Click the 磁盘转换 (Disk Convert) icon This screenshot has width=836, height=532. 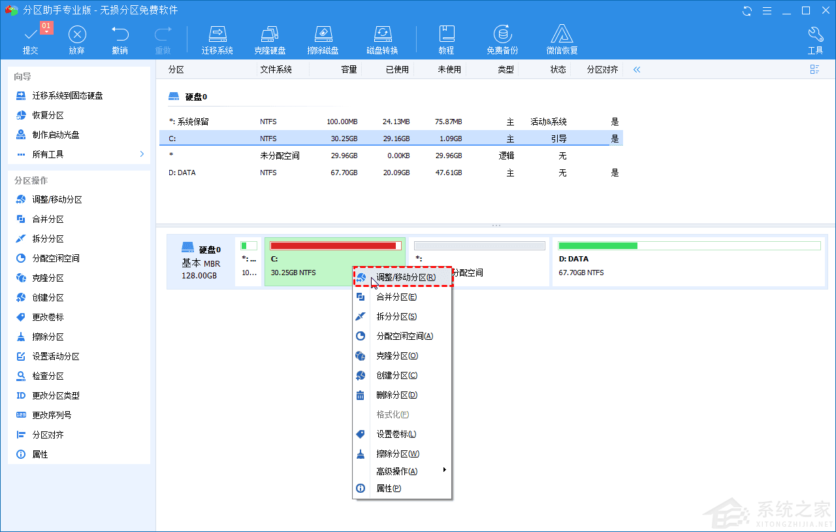pyautogui.click(x=382, y=38)
